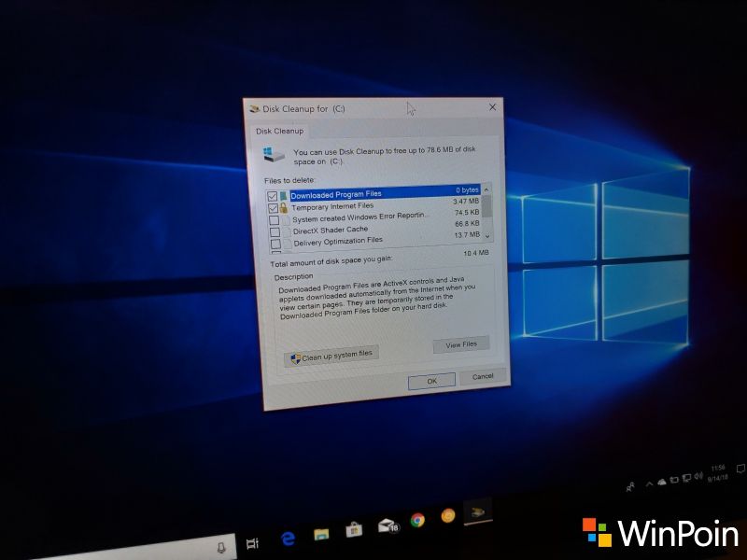The width and height of the screenshot is (747, 560).
Task: Check the Delivery Optimization Files checkbox
Action: coord(275,245)
